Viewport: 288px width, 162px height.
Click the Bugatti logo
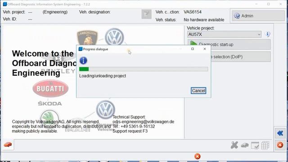tap(50, 89)
